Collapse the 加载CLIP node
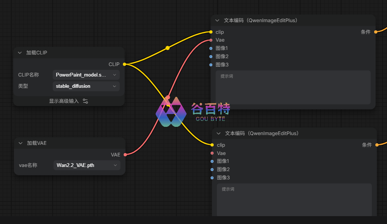Image resolution: width=387 pixels, height=224 pixels. (x=20, y=53)
